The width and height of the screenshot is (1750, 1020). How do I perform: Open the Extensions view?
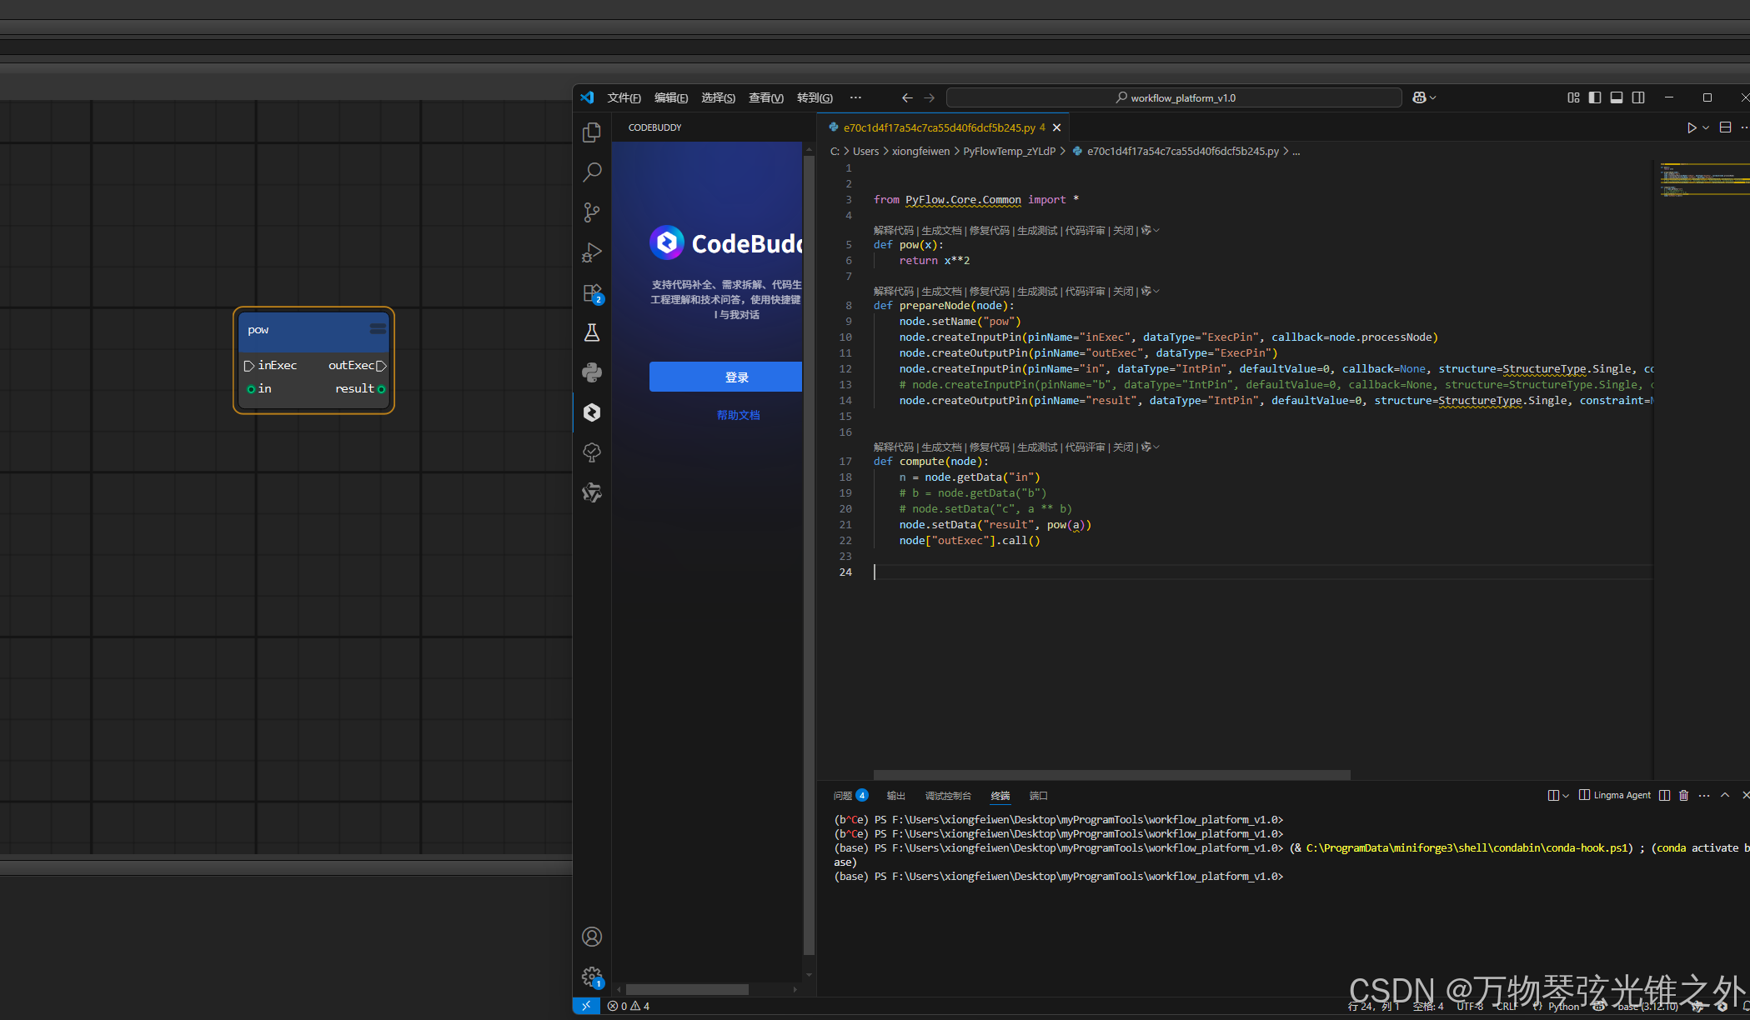pos(592,293)
